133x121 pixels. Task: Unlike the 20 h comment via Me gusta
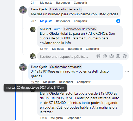pyautogui.click(x=46, y=21)
